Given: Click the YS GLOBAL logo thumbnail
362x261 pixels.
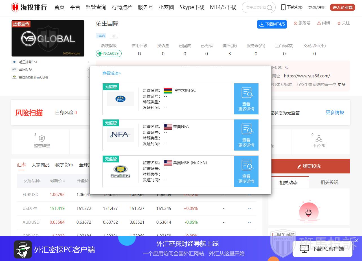Looking at the screenshot, I should [x=48, y=38].
